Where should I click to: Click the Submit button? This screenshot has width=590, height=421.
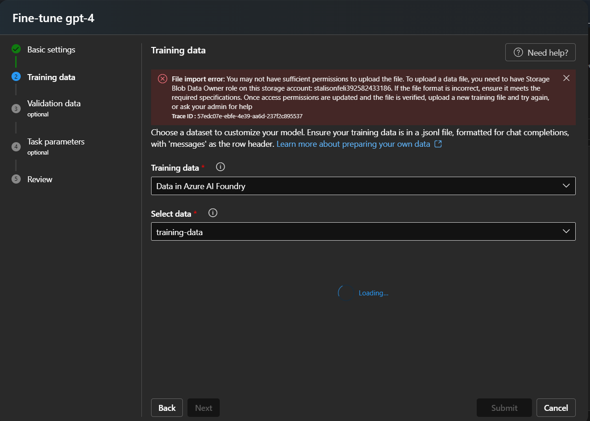[504, 408]
